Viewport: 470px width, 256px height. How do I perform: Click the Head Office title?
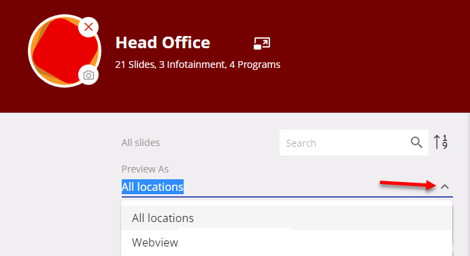click(163, 43)
